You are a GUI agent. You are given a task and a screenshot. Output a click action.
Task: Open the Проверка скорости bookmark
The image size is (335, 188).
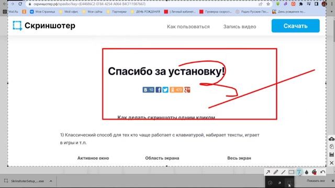216,11
